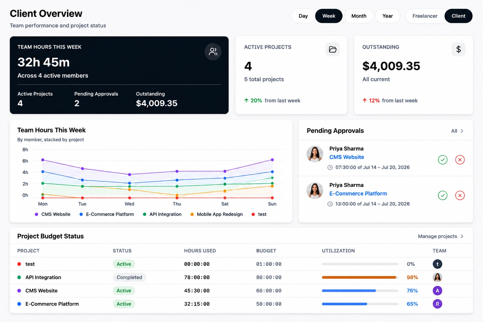Screen dimensions: 483x322
Task: Click the Active status badge for test project
Action: [124, 264]
